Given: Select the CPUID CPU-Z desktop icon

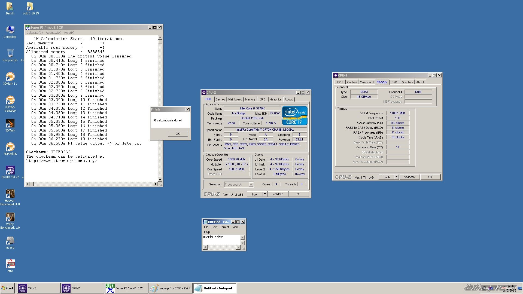Looking at the screenshot, I should (x=10, y=170).
